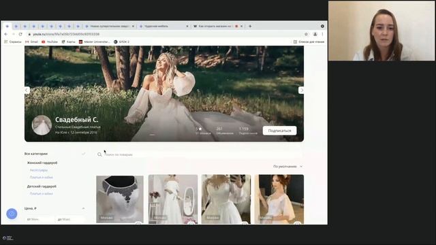The image size is (436, 245).
Task: Open the lace-collar dress on mannequin listing
Action: [120, 199]
